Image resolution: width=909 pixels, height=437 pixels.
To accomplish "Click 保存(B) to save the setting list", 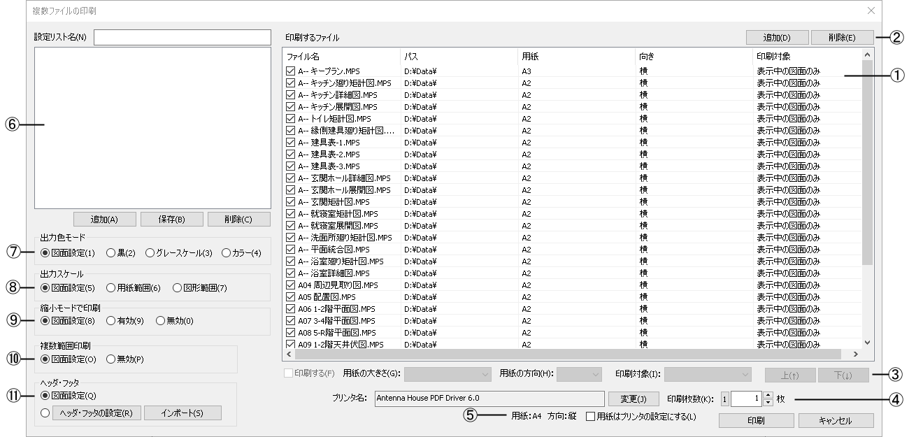I will pyautogui.click(x=171, y=218).
